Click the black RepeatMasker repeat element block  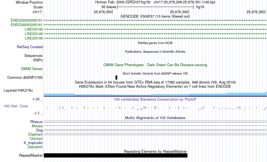116,155
